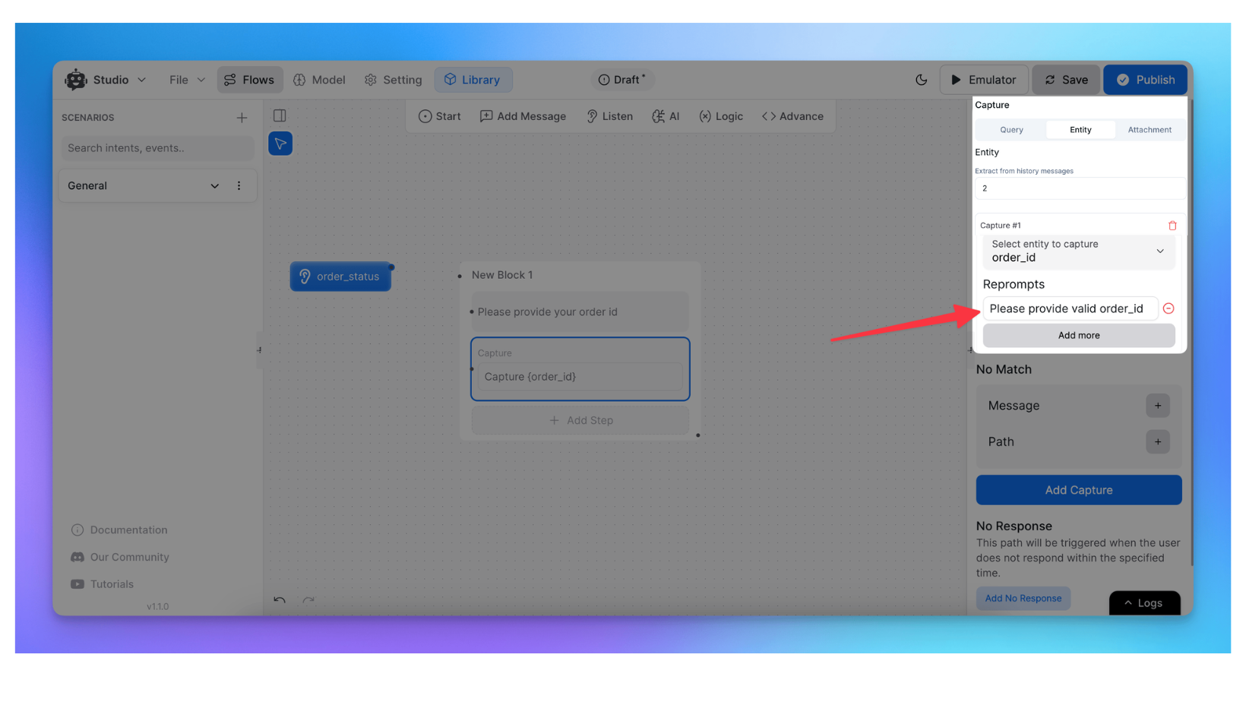Select the order_status intent node
Viewport: 1246px width, 702px height.
pyautogui.click(x=340, y=277)
